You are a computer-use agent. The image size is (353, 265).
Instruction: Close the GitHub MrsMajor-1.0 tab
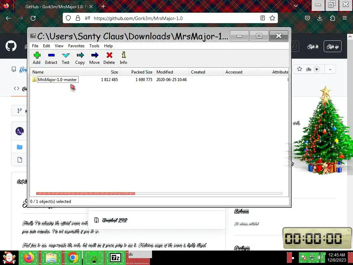click(x=91, y=7)
